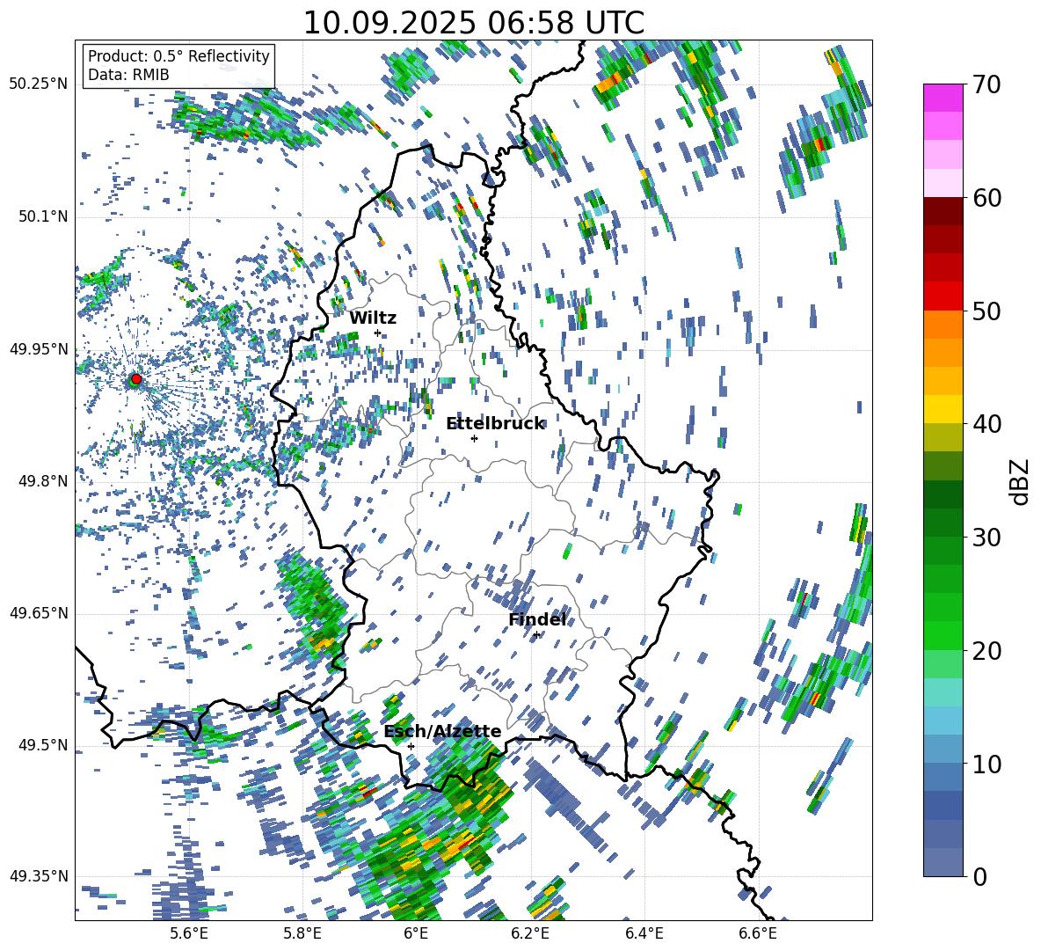1041x951 pixels.
Task: Pick the yellow swatch at 40 dBZ
Action: coord(943,410)
